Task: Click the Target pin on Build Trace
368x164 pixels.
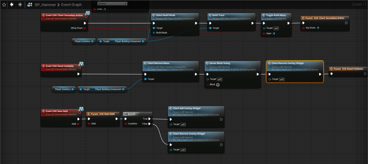Action: point(210,28)
